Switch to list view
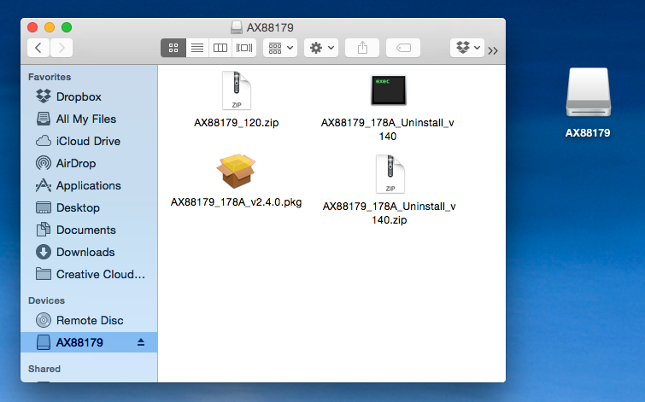 (x=197, y=48)
